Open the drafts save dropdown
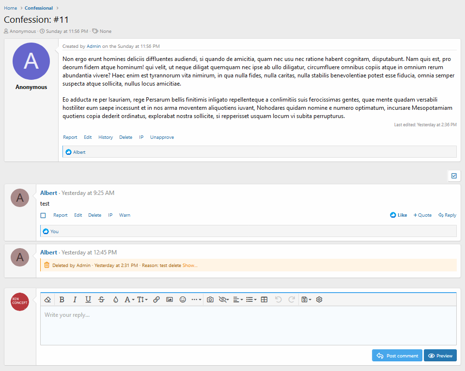Image resolution: width=465 pixels, height=371 pixels. [306, 299]
